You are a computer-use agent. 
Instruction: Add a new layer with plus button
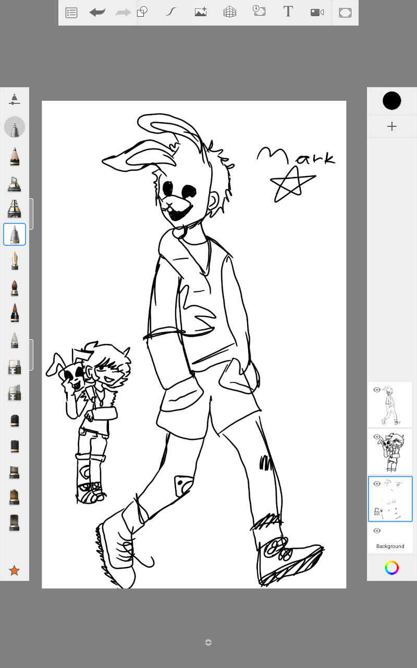pyautogui.click(x=392, y=126)
